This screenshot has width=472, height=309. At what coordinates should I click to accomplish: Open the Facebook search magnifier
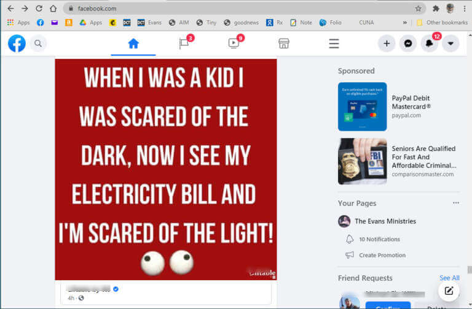click(x=38, y=44)
